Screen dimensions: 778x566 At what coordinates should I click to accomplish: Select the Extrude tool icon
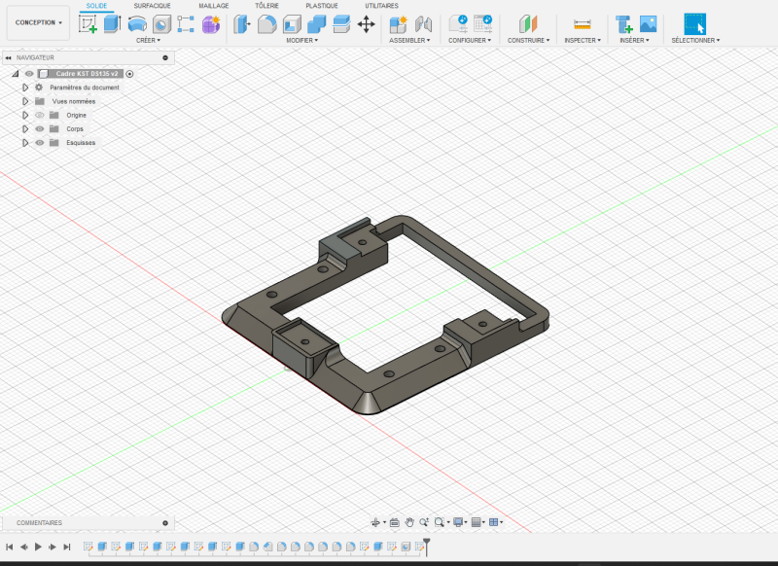[112, 23]
